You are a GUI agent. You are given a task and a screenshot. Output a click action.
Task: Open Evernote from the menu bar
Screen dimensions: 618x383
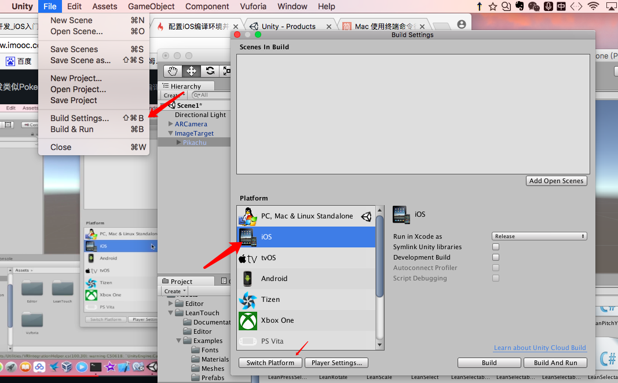[x=520, y=6]
